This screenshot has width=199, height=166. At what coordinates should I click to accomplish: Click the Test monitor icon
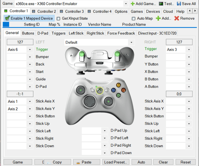pos(161,4)
